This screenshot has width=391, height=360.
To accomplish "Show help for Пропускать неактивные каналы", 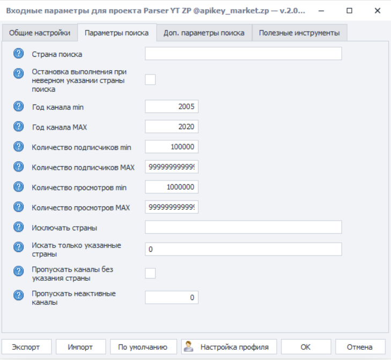I will pyautogui.click(x=19, y=297).
